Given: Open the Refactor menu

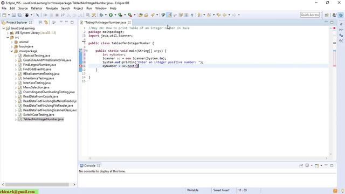Looking at the screenshot, I should [x=37, y=9].
